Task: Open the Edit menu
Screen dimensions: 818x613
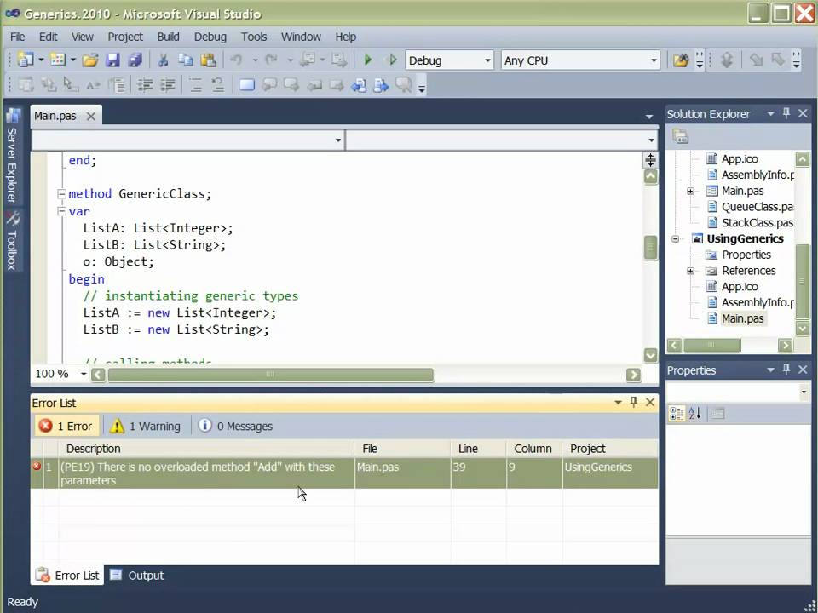Action: point(48,37)
